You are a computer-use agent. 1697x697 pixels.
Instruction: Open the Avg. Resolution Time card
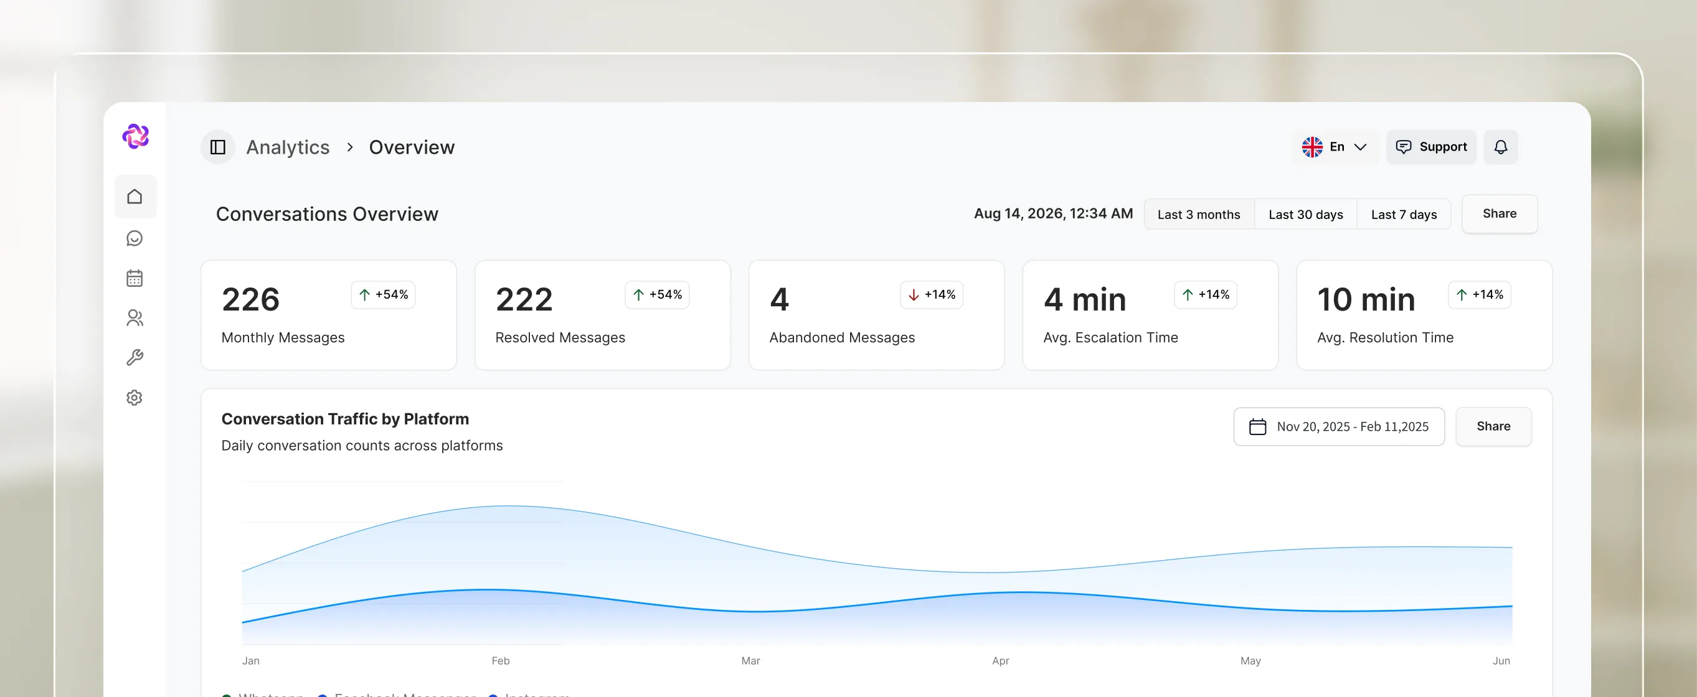(x=1424, y=316)
